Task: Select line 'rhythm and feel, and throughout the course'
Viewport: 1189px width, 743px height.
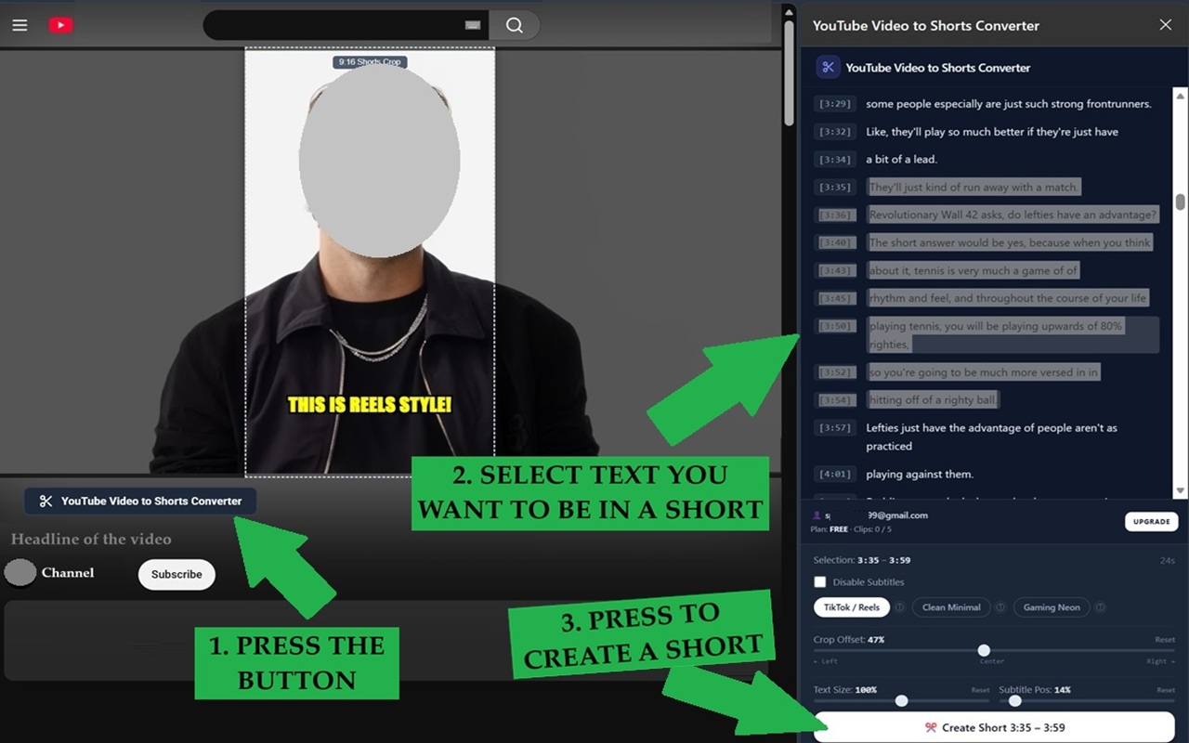Action: click(1008, 298)
